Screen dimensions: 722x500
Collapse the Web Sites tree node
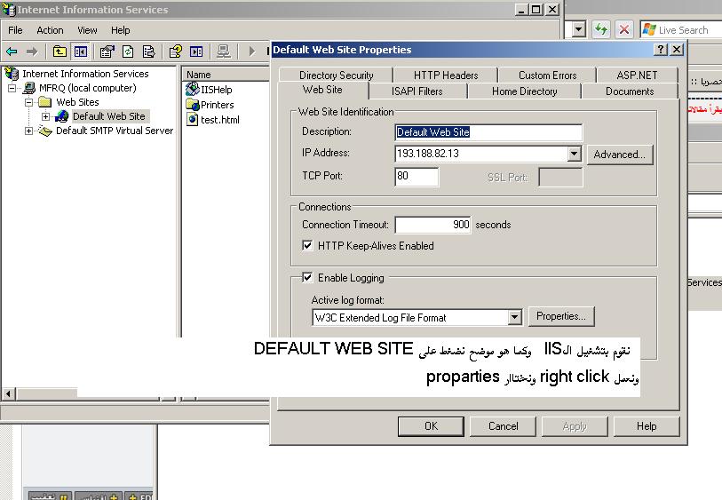(x=28, y=102)
